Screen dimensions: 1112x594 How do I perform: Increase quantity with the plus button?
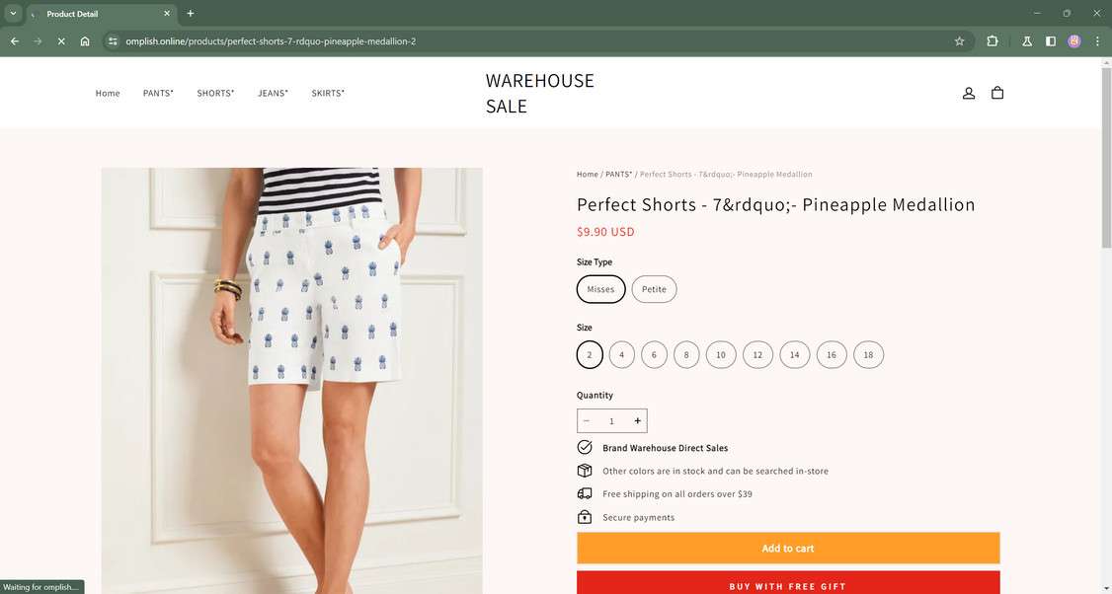click(638, 421)
